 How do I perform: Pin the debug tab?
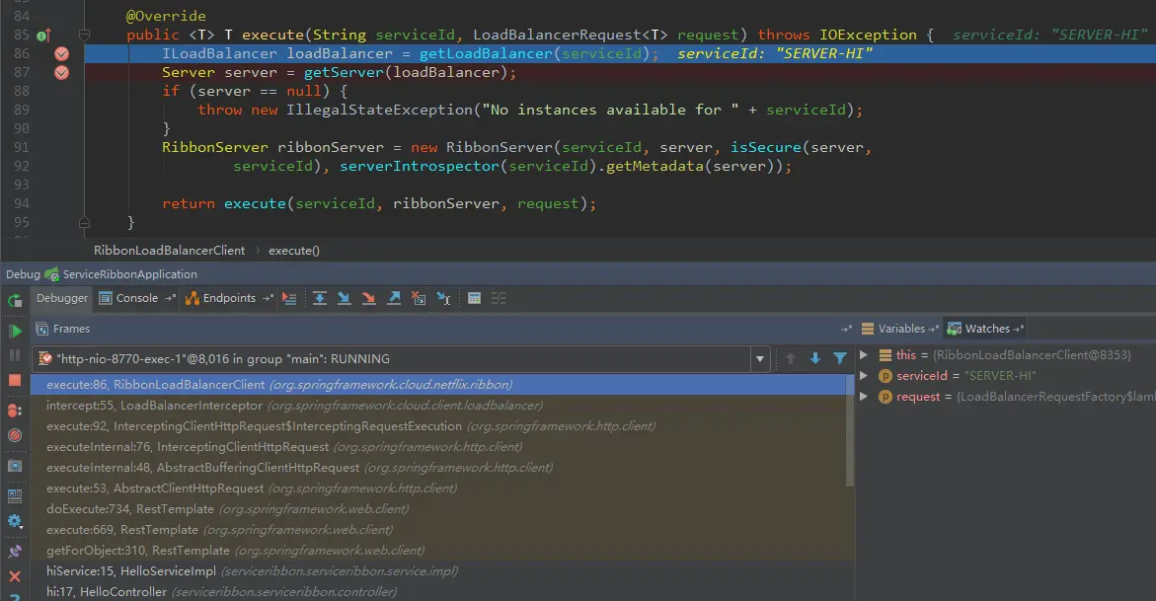click(15, 552)
